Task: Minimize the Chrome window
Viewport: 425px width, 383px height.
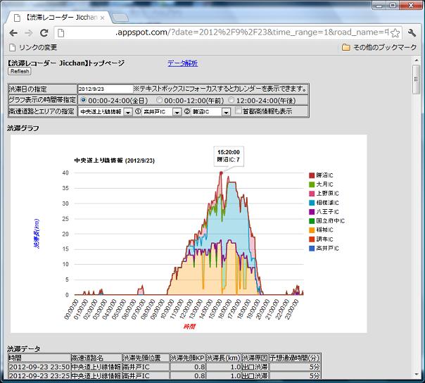Action: pyautogui.click(x=379, y=6)
